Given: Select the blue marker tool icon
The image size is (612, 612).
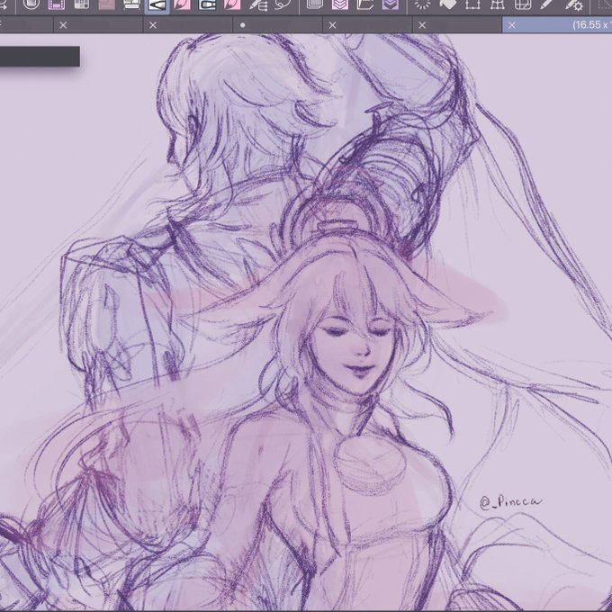Looking at the screenshot, I should (x=207, y=4).
